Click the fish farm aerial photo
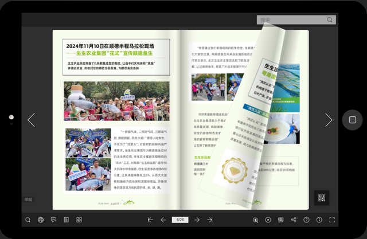The width and height of the screenshot is (367, 239). click(287, 88)
